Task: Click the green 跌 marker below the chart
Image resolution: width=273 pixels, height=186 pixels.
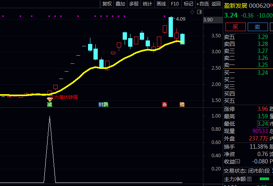Action: 106,104
